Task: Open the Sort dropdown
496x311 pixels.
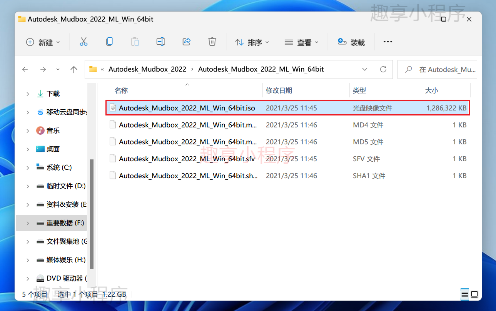Action: 252,42
